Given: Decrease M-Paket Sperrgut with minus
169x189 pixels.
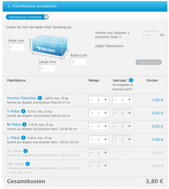Looking at the screenshot, I should (x=116, y=126).
